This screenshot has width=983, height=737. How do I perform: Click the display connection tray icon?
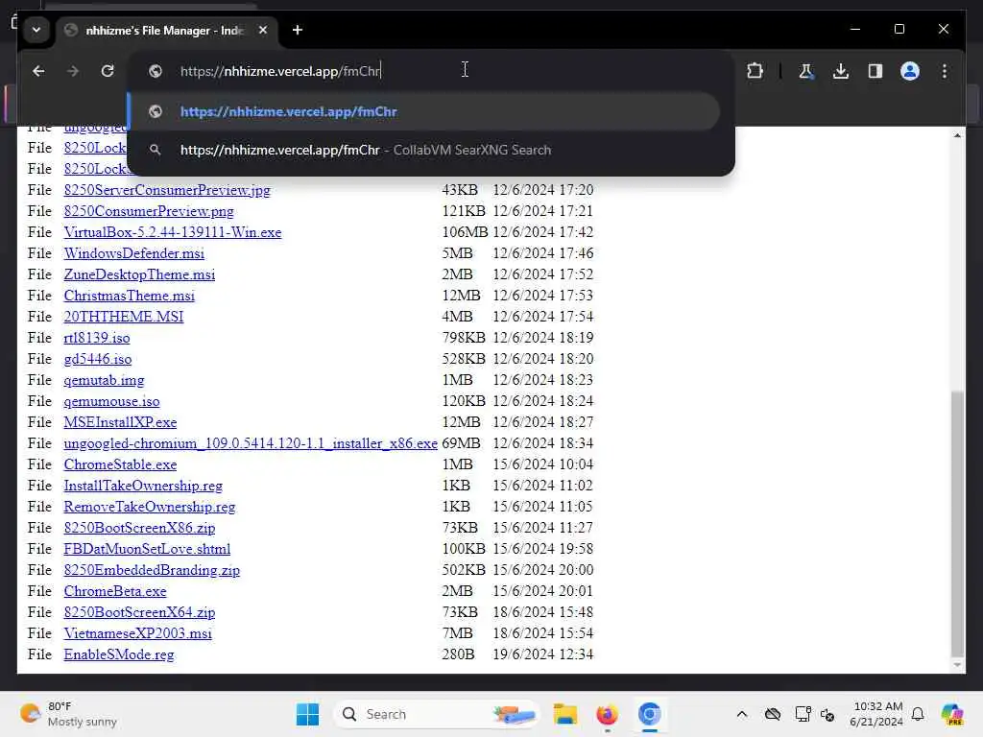tap(803, 714)
